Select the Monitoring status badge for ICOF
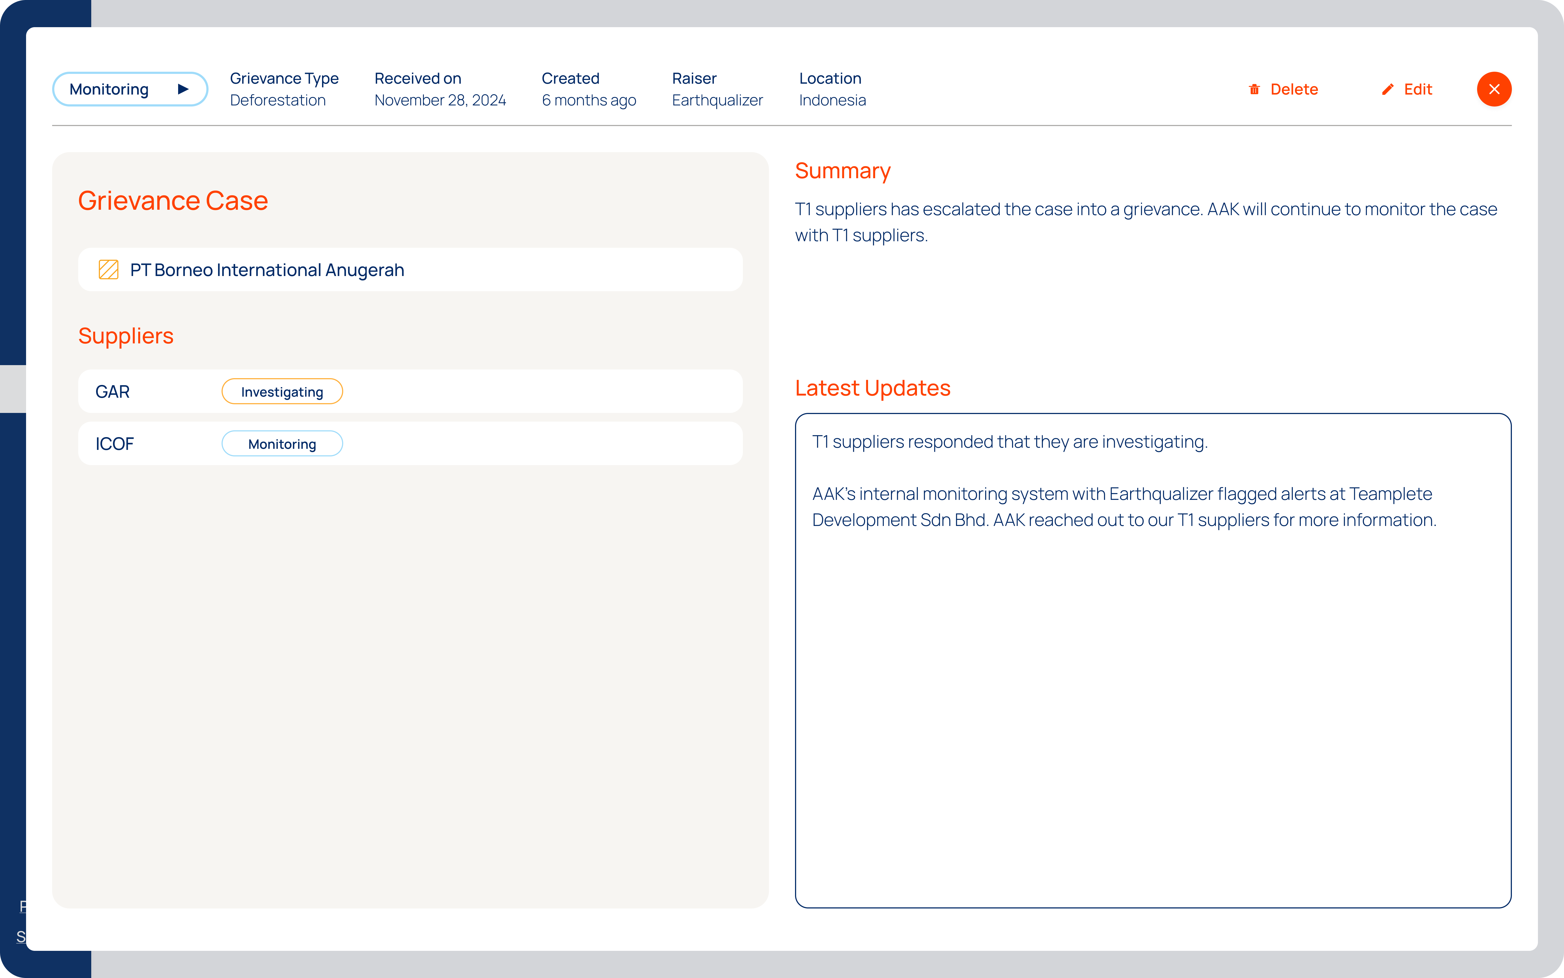Viewport: 1564px width, 978px height. pyautogui.click(x=282, y=444)
